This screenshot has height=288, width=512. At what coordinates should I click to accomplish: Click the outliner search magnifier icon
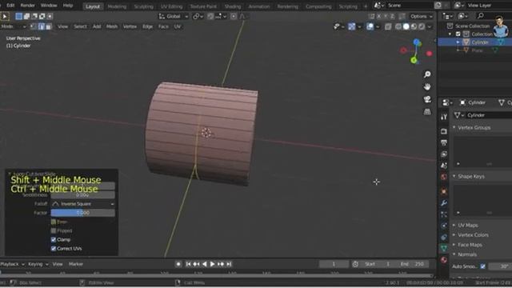[x=480, y=16]
